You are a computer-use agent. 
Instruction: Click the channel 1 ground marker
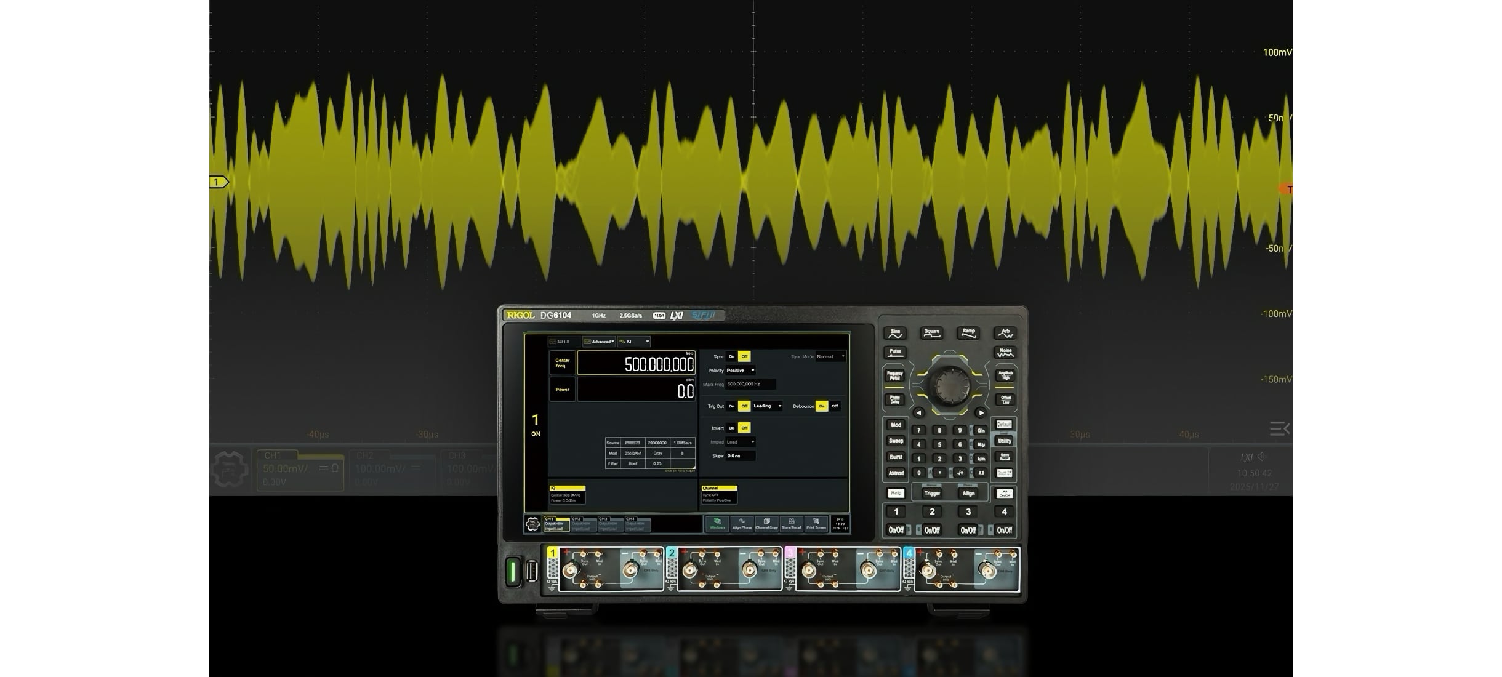(x=219, y=182)
